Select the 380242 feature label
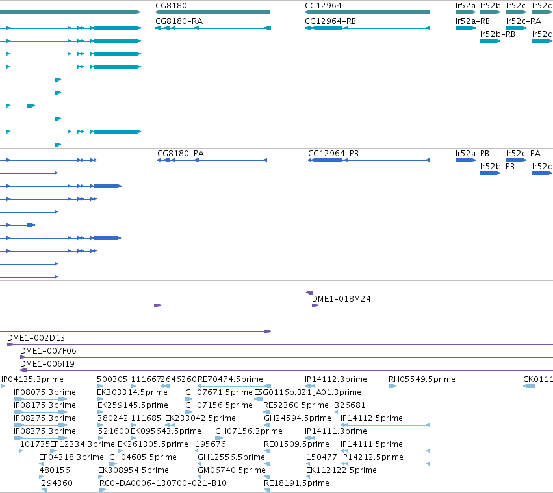 pyautogui.click(x=113, y=418)
